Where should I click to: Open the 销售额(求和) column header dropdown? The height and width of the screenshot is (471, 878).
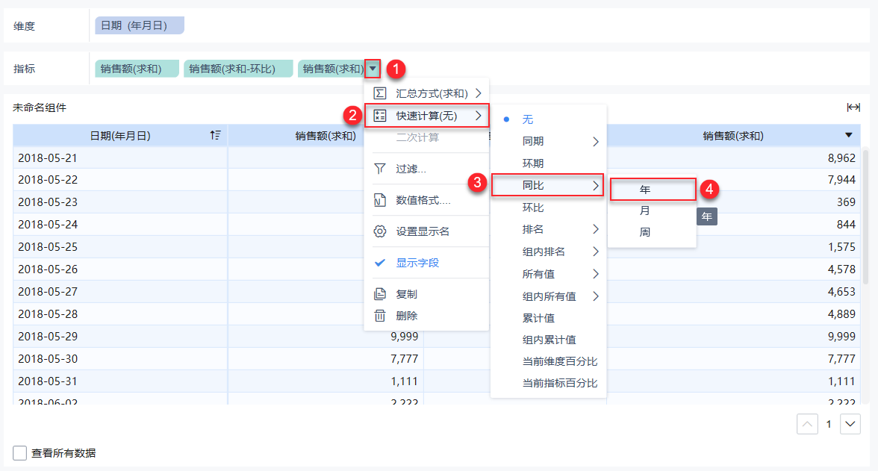point(849,135)
